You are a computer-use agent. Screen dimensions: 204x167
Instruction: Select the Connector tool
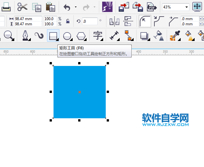129,35
